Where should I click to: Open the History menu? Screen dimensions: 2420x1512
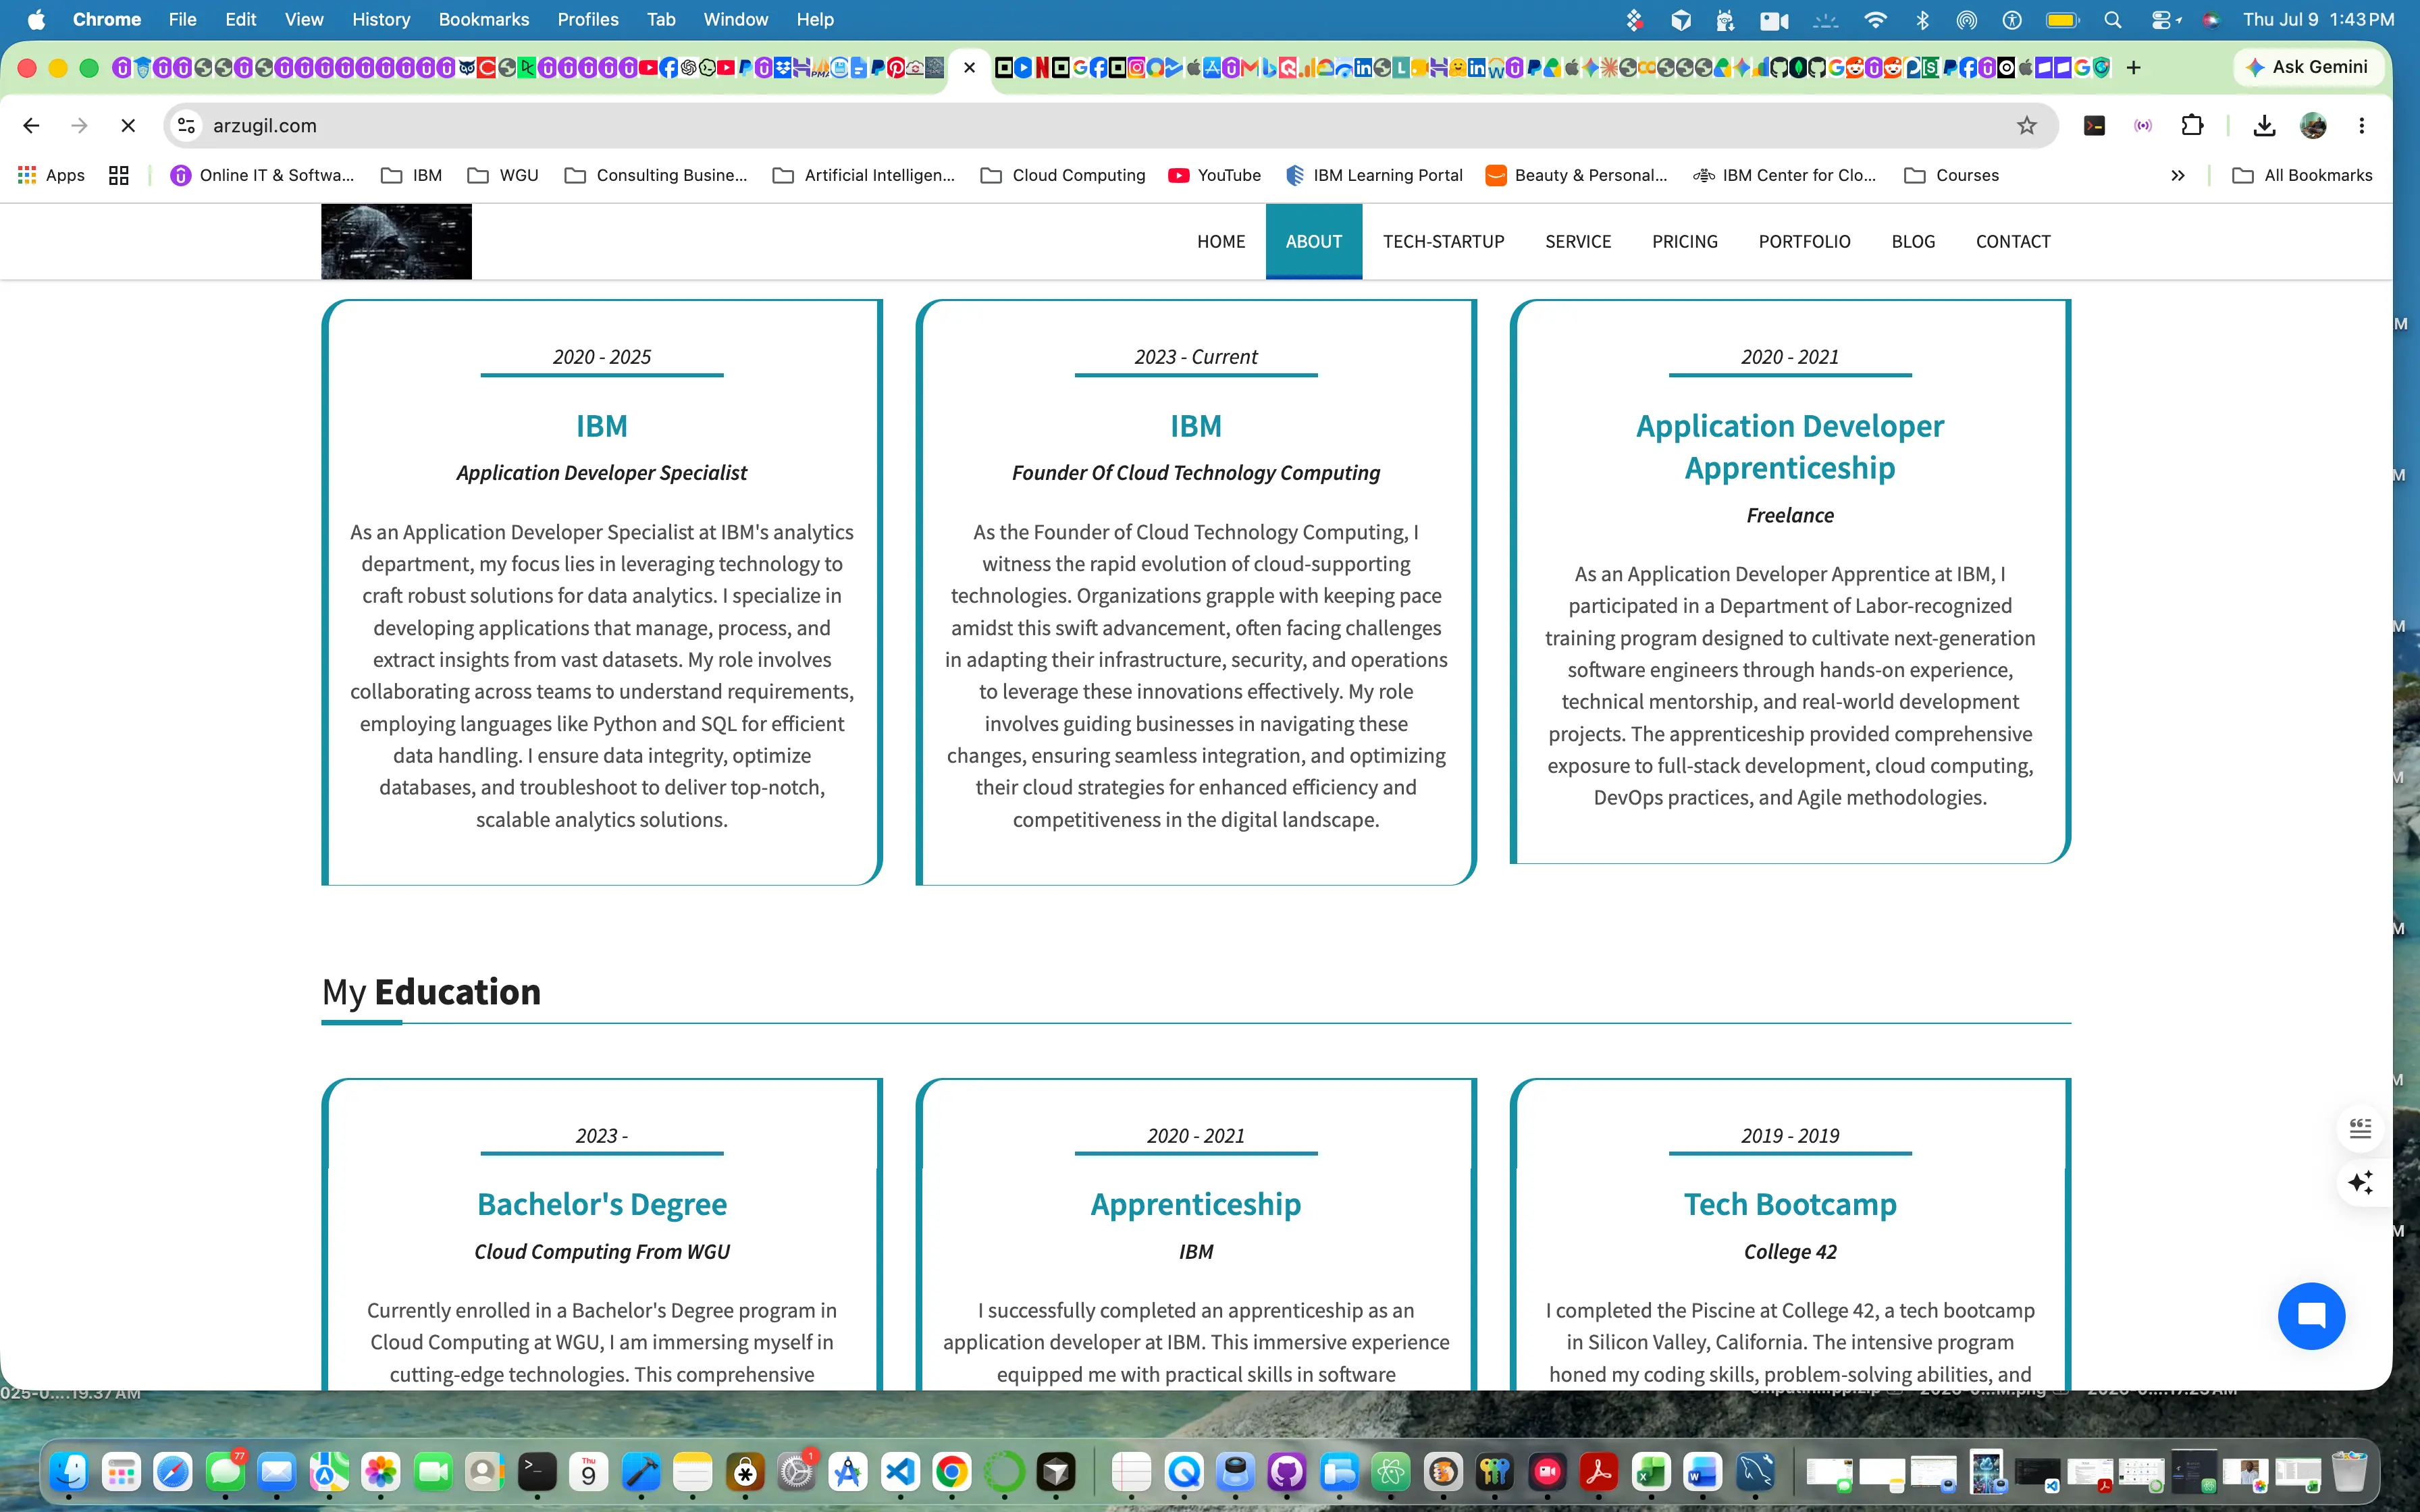(x=381, y=19)
